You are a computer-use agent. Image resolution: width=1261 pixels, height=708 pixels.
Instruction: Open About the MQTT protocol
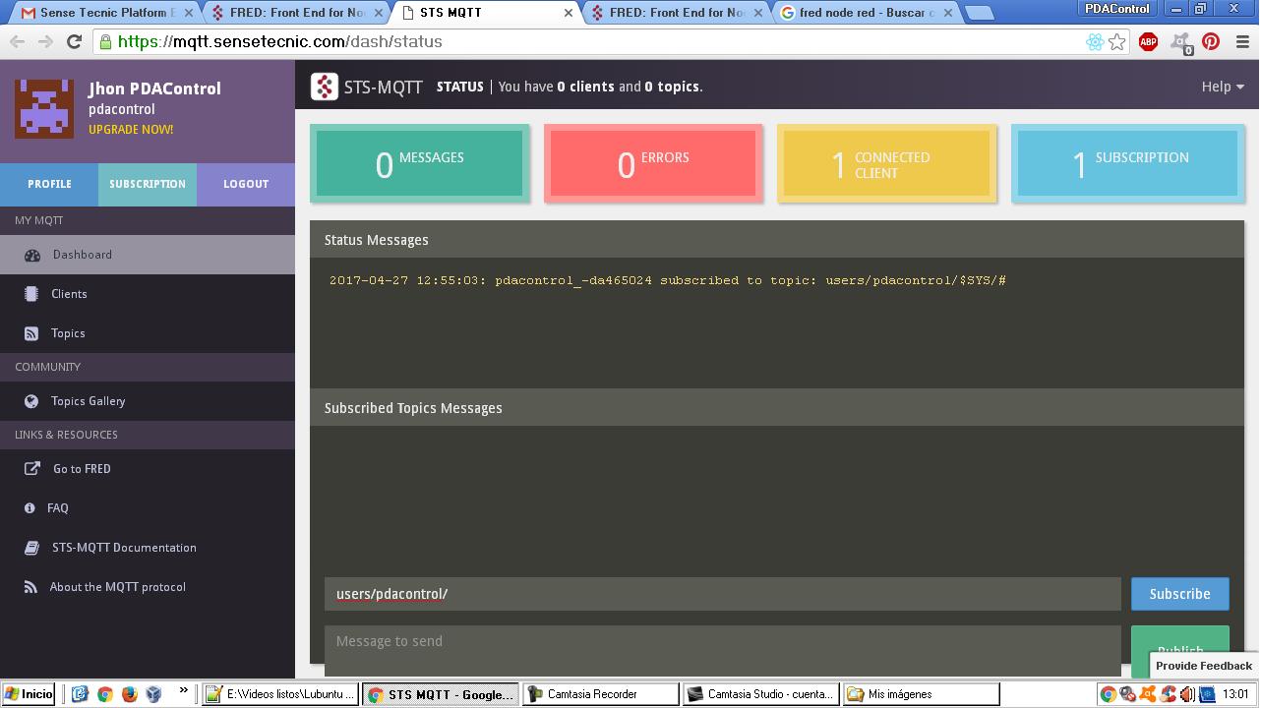tap(148, 587)
